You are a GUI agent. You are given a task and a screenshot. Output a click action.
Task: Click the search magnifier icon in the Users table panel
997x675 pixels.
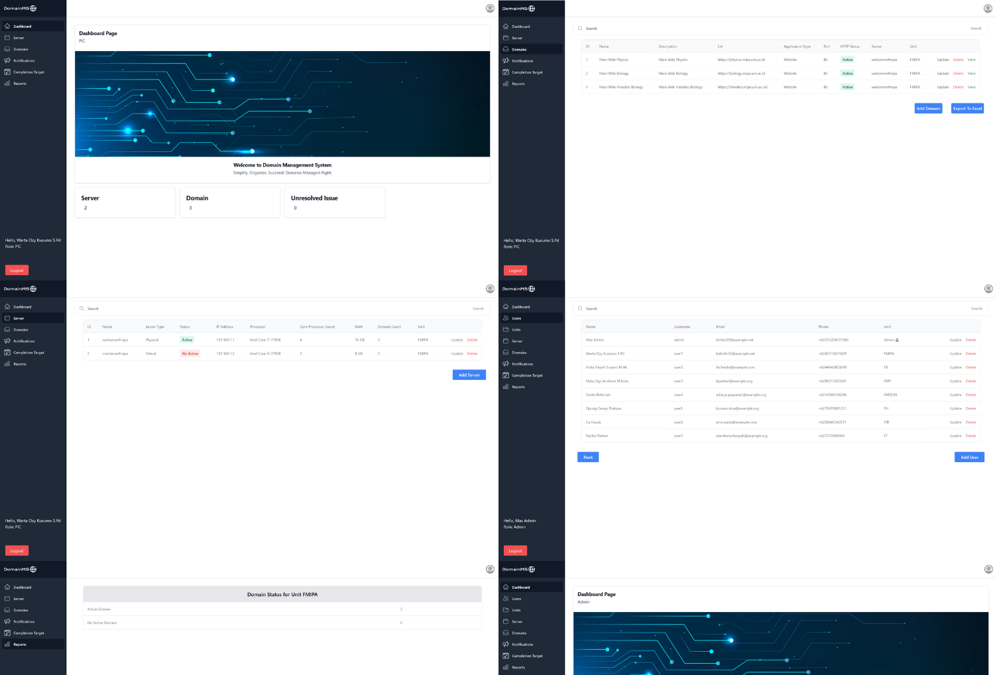coord(580,308)
